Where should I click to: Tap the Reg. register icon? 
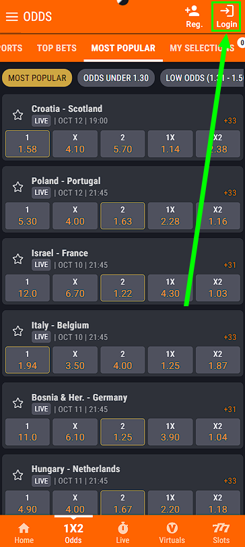tap(194, 16)
